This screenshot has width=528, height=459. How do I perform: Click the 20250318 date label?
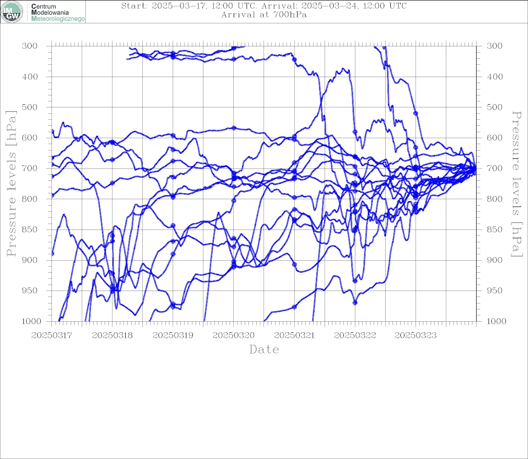(x=112, y=336)
